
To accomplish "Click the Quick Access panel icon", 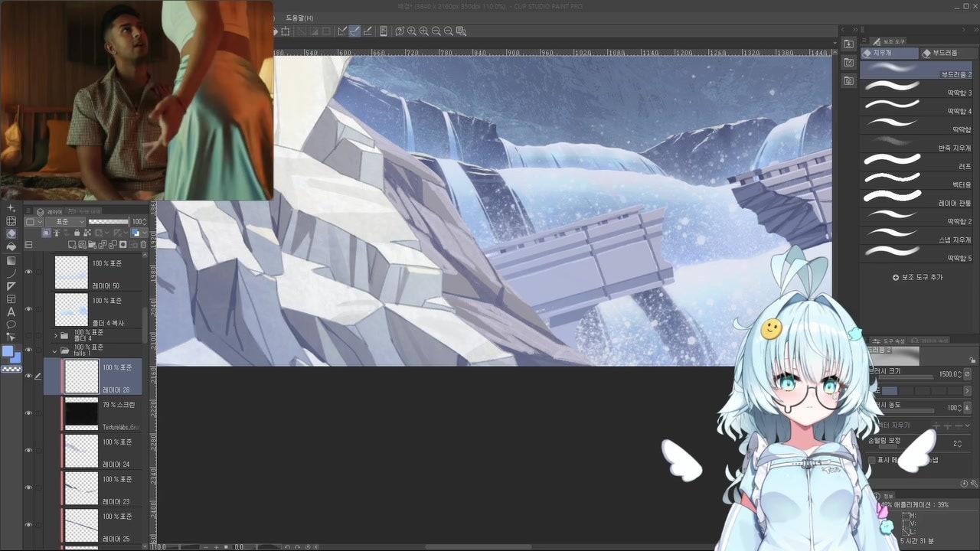I will click(x=848, y=44).
